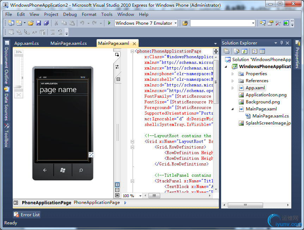The width and height of the screenshot is (304, 230).
Task: Open the Format menu
Action: (89, 14)
